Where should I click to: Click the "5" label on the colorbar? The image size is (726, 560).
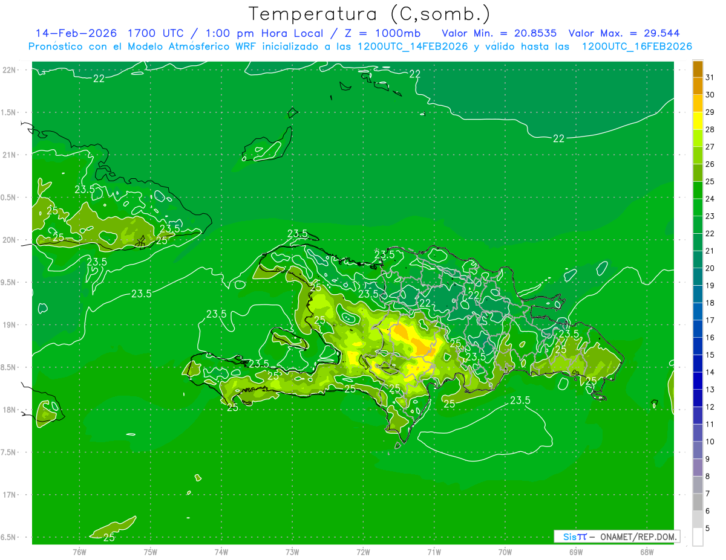[x=707, y=529]
